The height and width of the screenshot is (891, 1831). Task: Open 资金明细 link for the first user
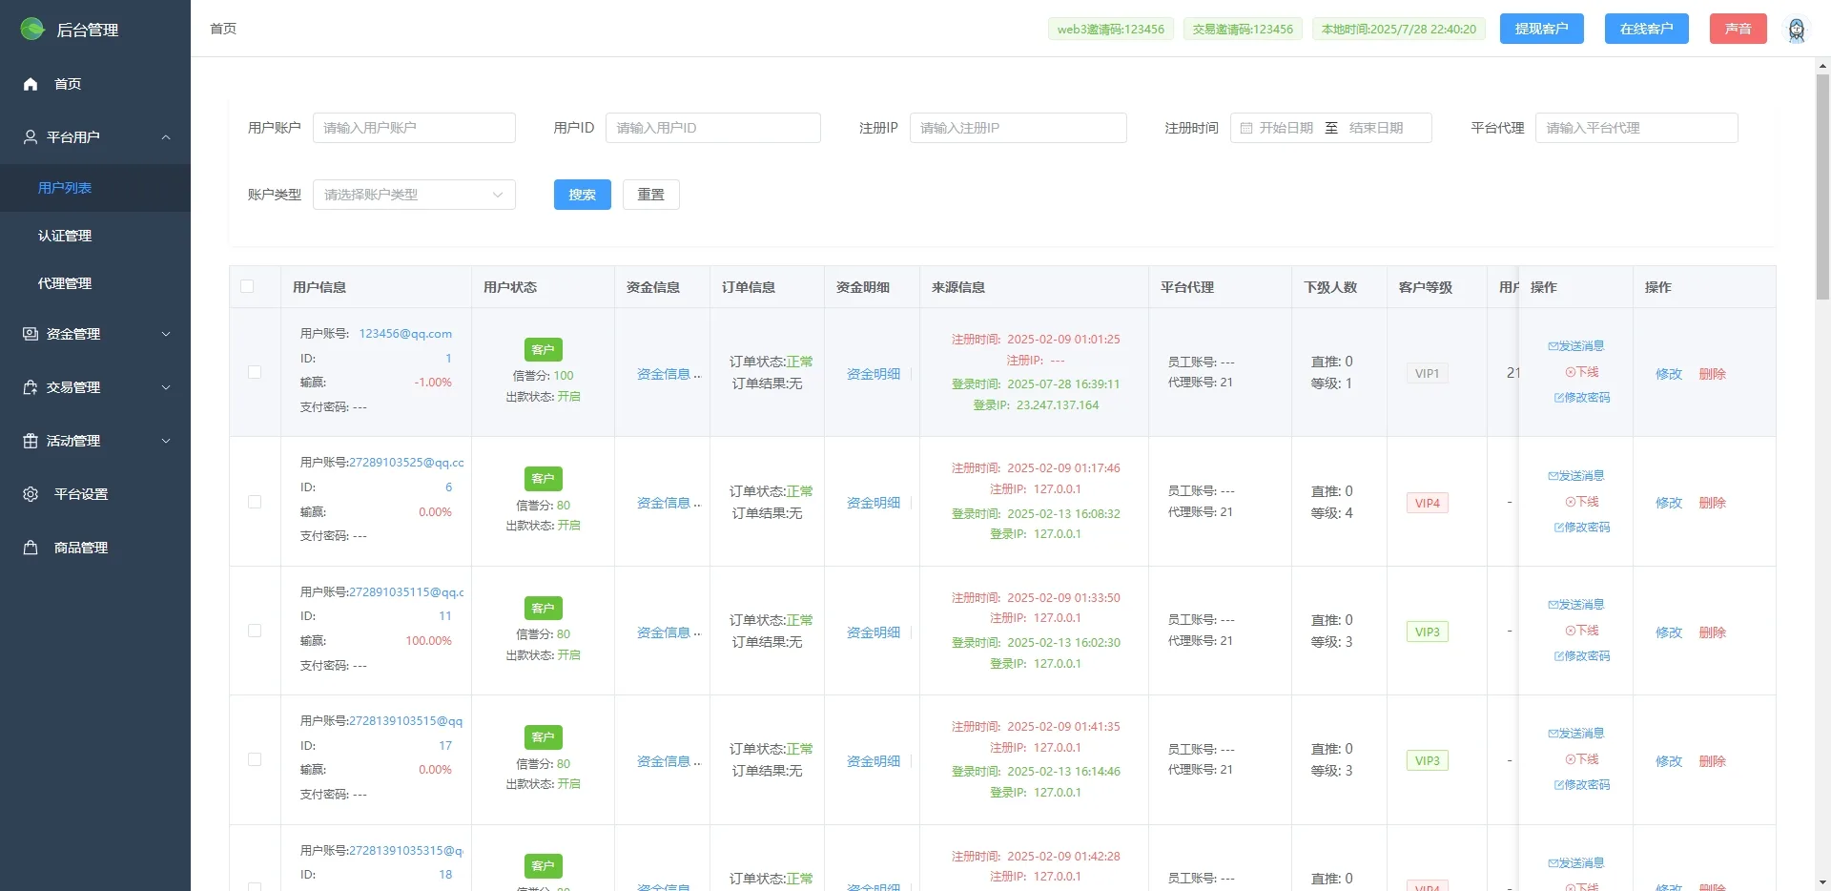tap(871, 373)
